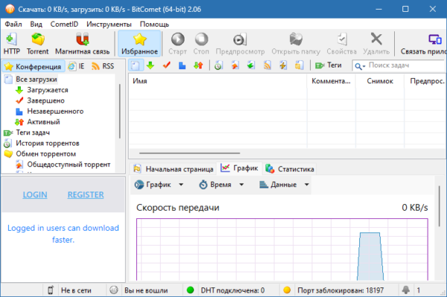Show all tasks filter icon
The width and height of the screenshot is (447, 297).
(135, 65)
